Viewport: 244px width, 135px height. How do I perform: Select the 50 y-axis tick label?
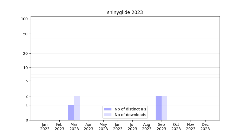(x=25, y=34)
